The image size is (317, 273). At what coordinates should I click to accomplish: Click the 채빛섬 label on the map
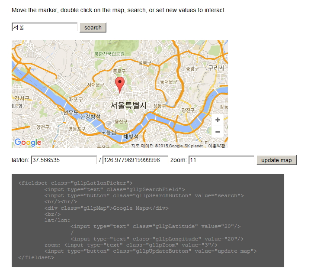[x=131, y=136]
